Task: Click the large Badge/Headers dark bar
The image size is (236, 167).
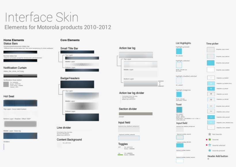Action: click(x=77, y=84)
